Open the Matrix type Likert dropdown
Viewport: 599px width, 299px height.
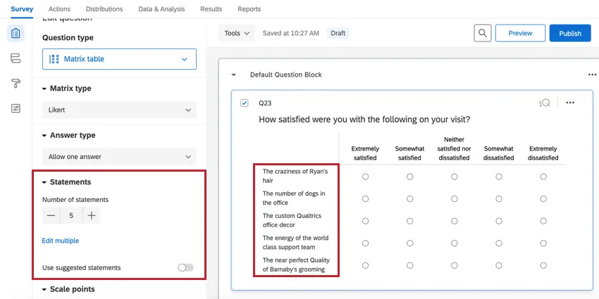click(x=119, y=110)
